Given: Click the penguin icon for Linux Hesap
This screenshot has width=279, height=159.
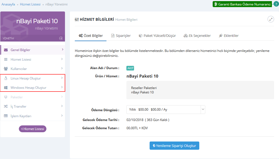Looking at the screenshot, I should pos(6,78).
